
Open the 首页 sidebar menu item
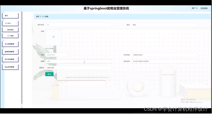[x=10, y=16]
